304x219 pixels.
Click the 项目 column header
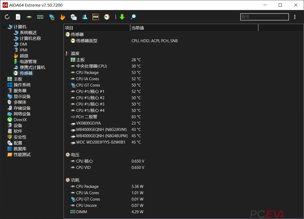(x=97, y=28)
